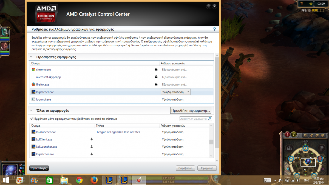Switch input language via ENG indicator
This screenshot has height=185, width=329.
click(307, 180)
